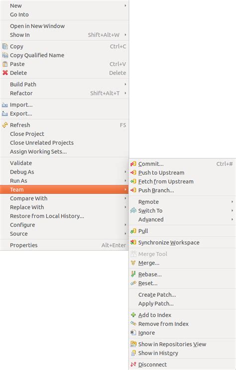Click the Commit icon in Team submenu
The width and height of the screenshot is (236, 370).
click(x=133, y=164)
